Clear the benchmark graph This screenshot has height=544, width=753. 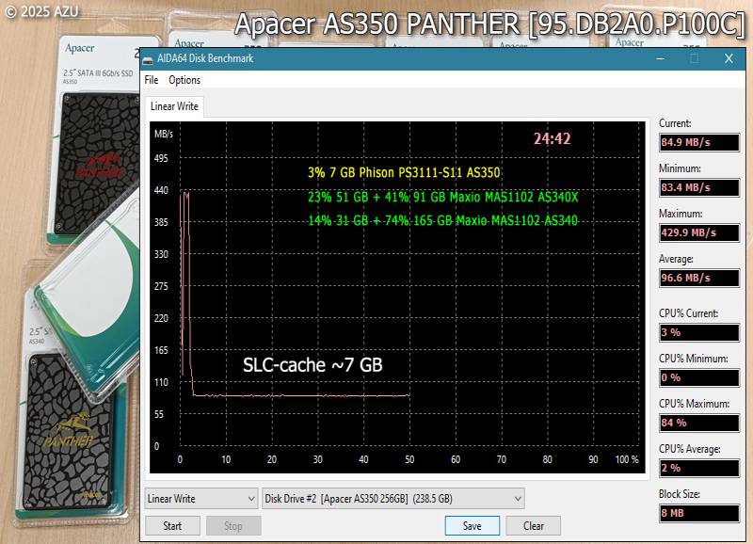(534, 526)
